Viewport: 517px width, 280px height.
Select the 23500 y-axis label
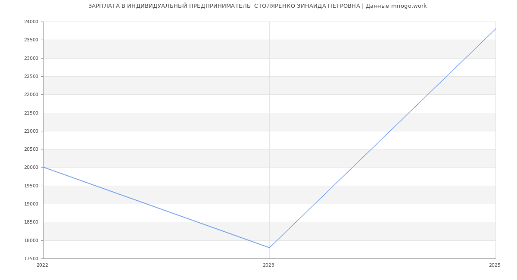point(31,40)
